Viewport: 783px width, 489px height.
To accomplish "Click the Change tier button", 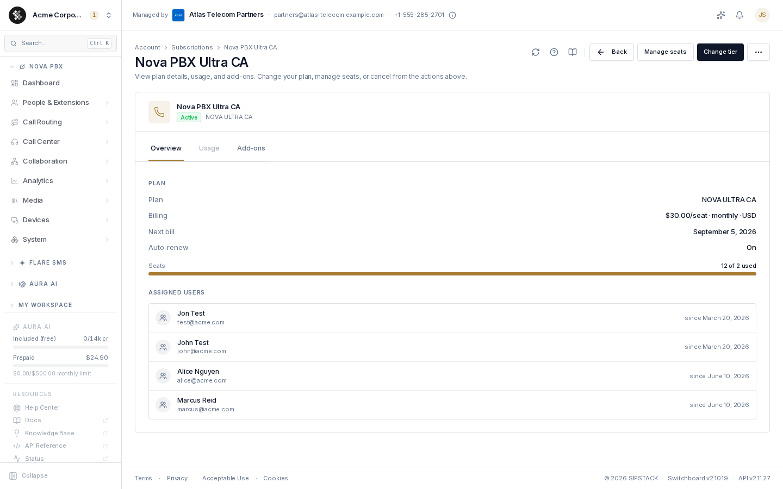I will coord(720,52).
